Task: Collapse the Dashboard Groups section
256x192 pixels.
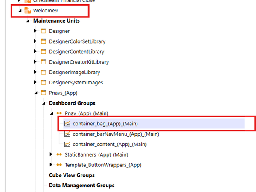Action: coord(44,103)
